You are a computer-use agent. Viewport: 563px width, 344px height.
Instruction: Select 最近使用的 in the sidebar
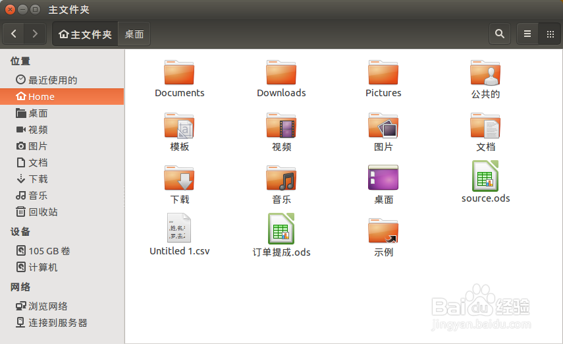pos(62,80)
